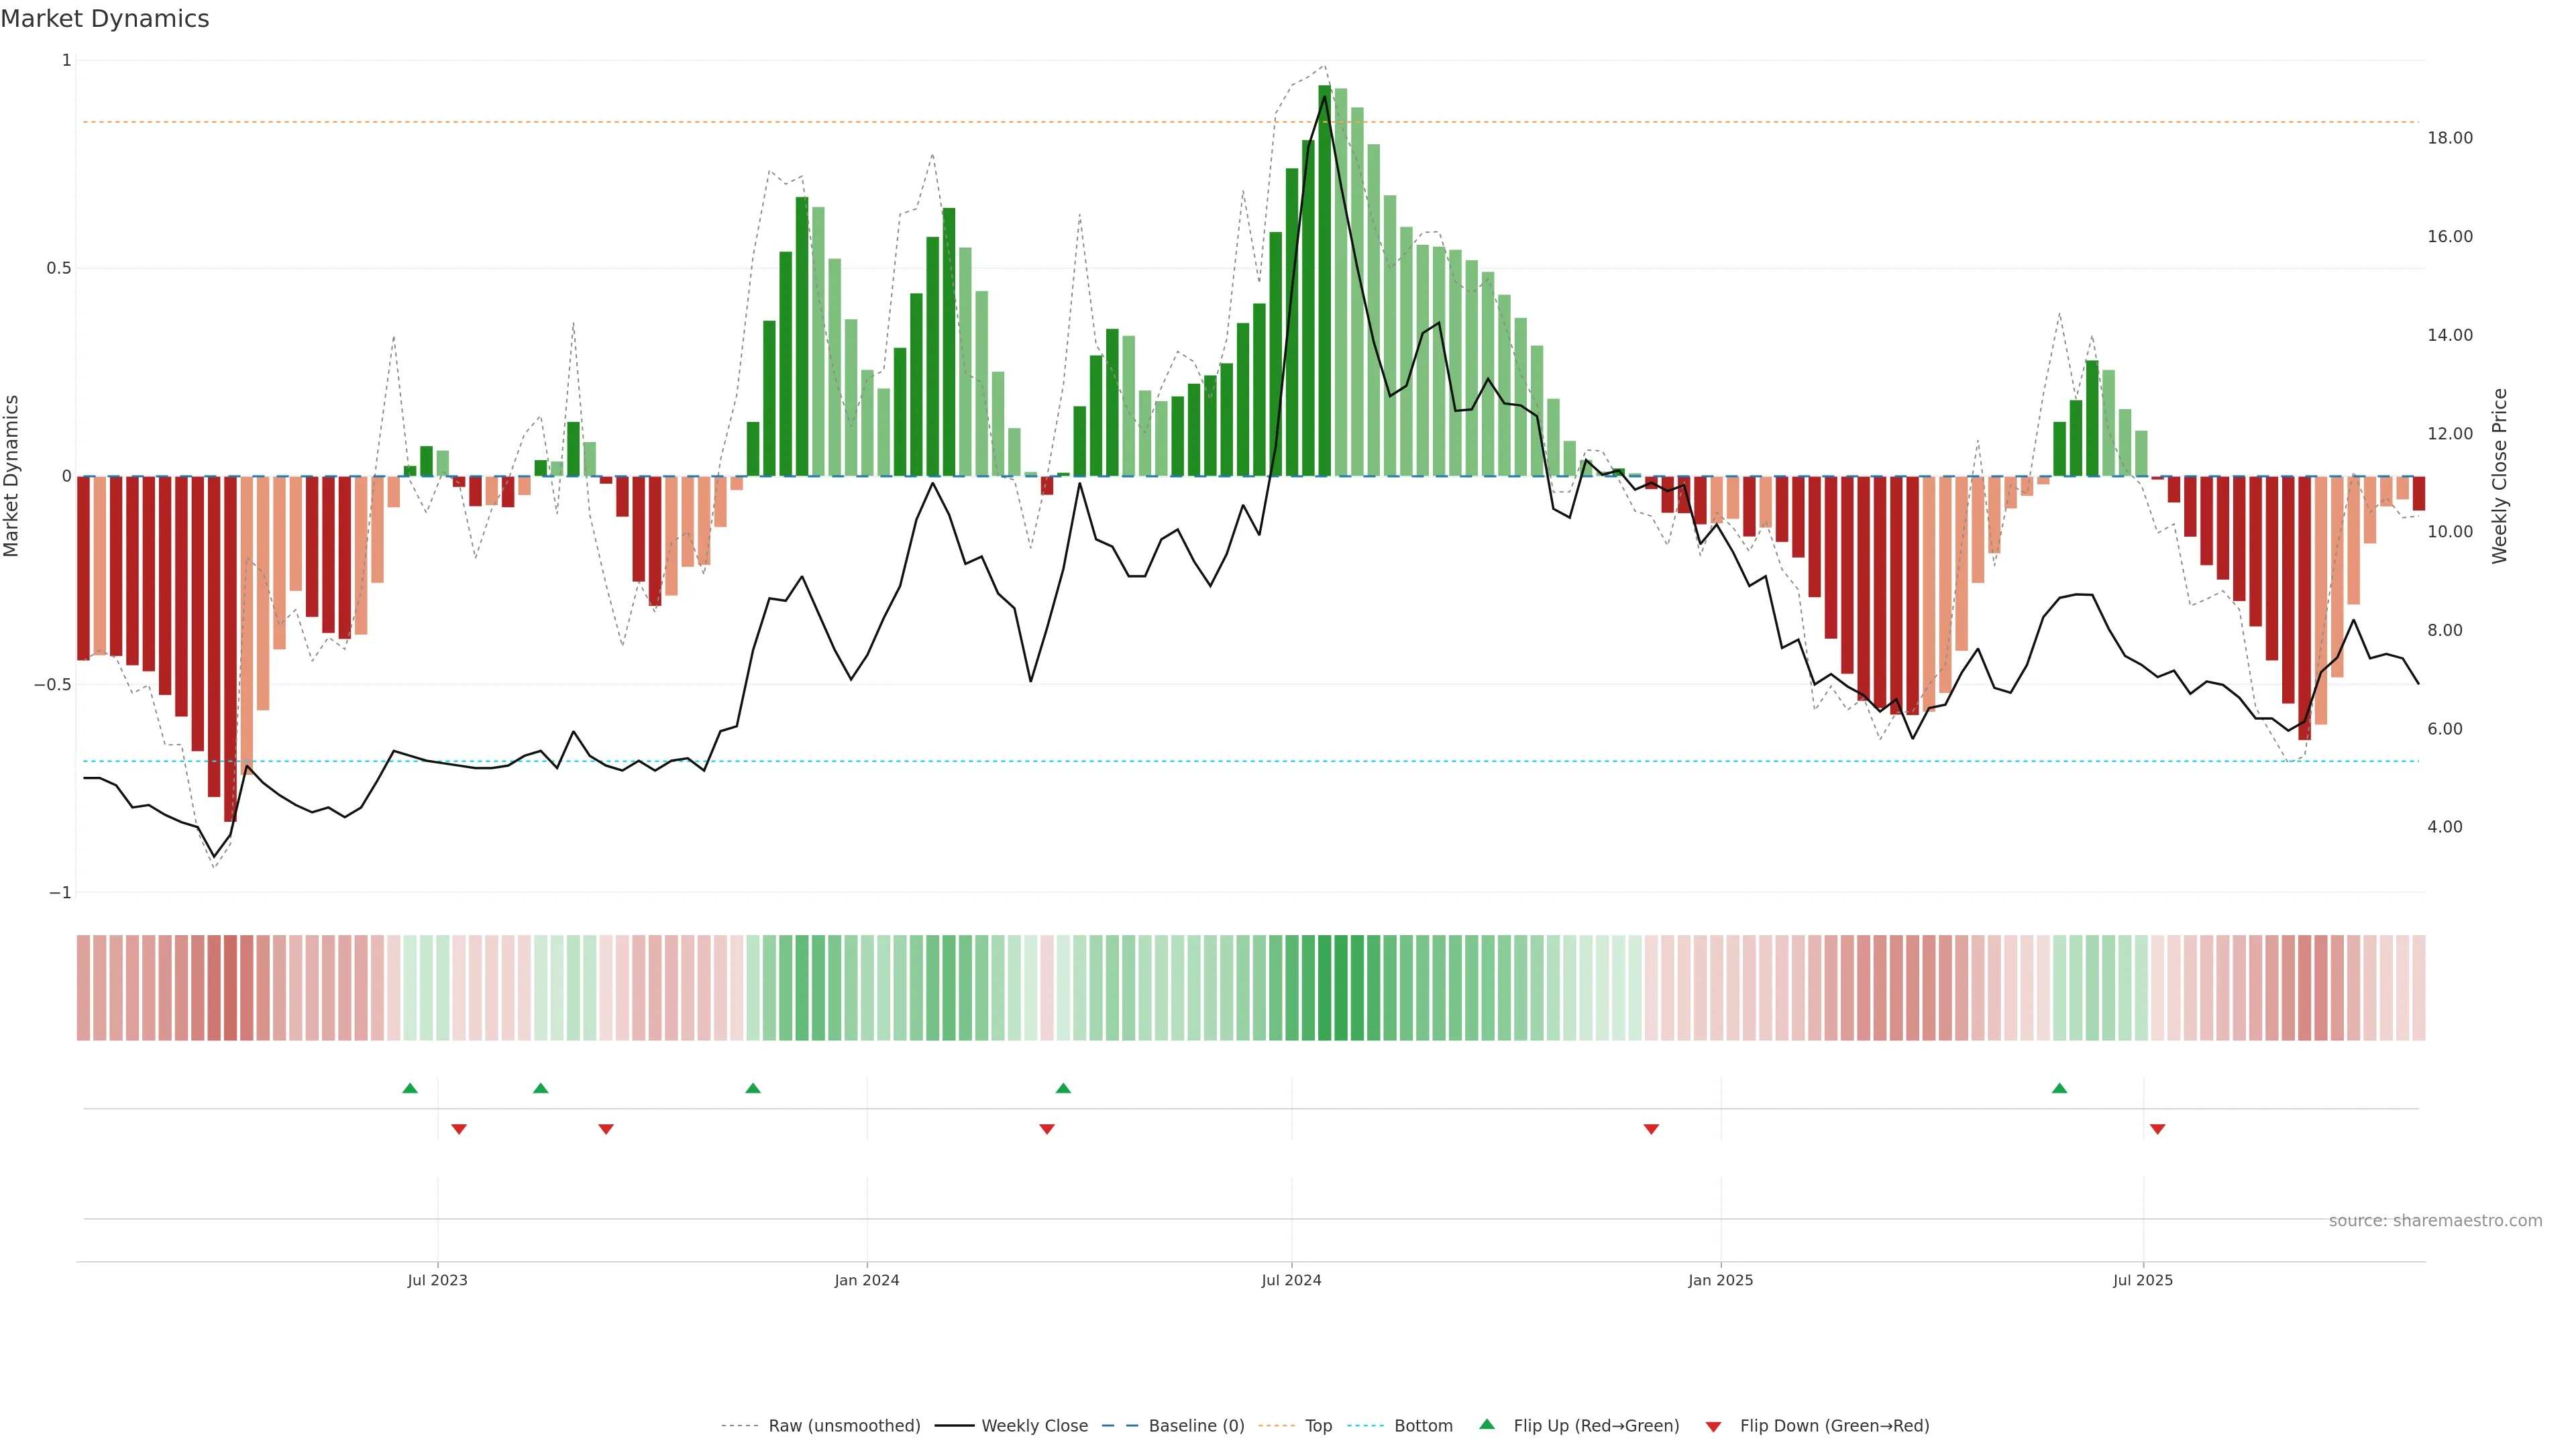Viewport: 2576px width, 1449px height.
Task: Click the Flip Up green triangle legend icon
Action: tap(1487, 1424)
